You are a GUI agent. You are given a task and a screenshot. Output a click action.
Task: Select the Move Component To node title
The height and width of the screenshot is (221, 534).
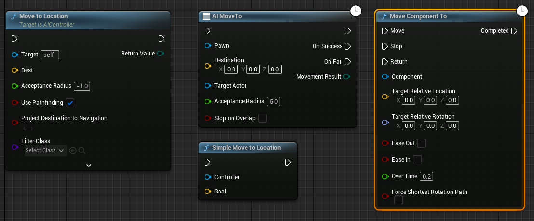coord(418,16)
